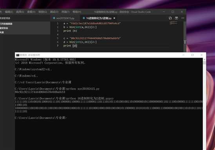Click the Command Prompt scrollbar up arrow
This screenshot has height=150, width=215.
point(204,60)
